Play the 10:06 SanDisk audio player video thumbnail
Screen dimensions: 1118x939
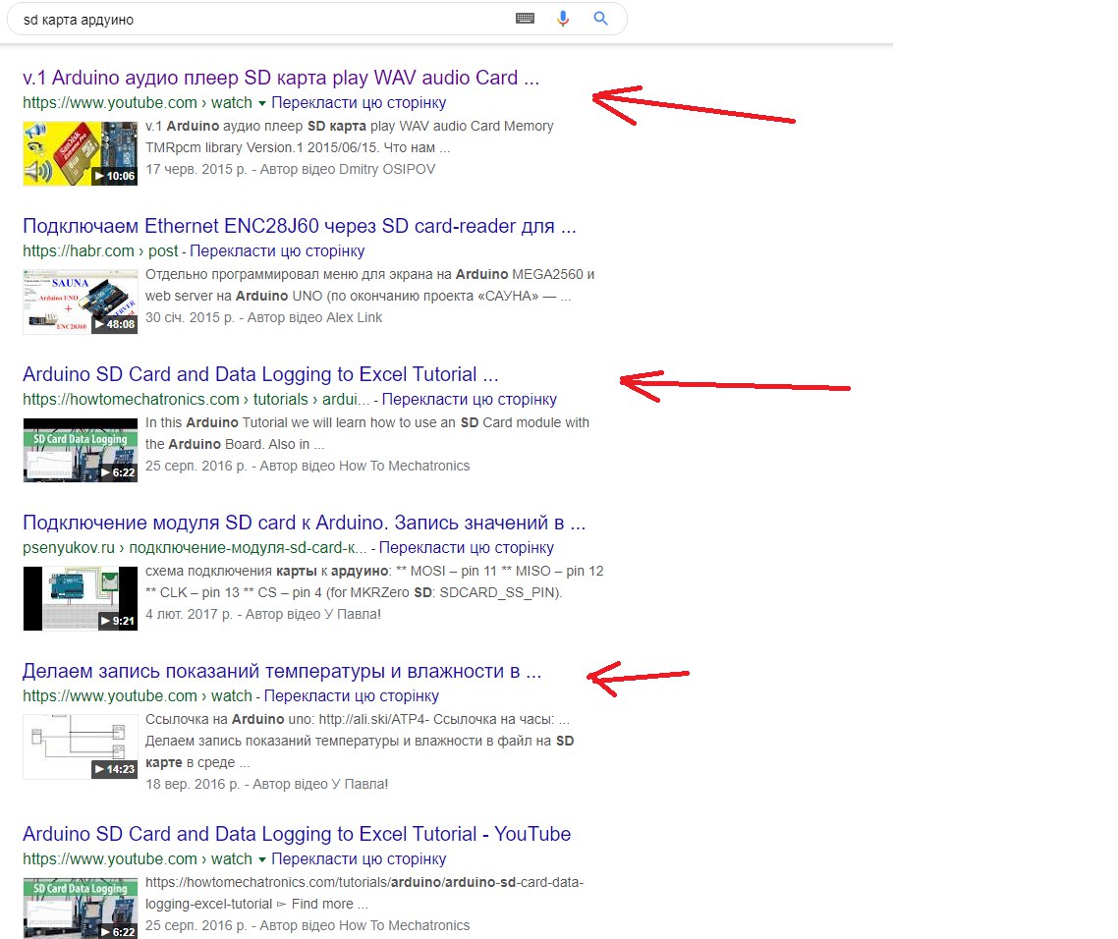pos(80,153)
